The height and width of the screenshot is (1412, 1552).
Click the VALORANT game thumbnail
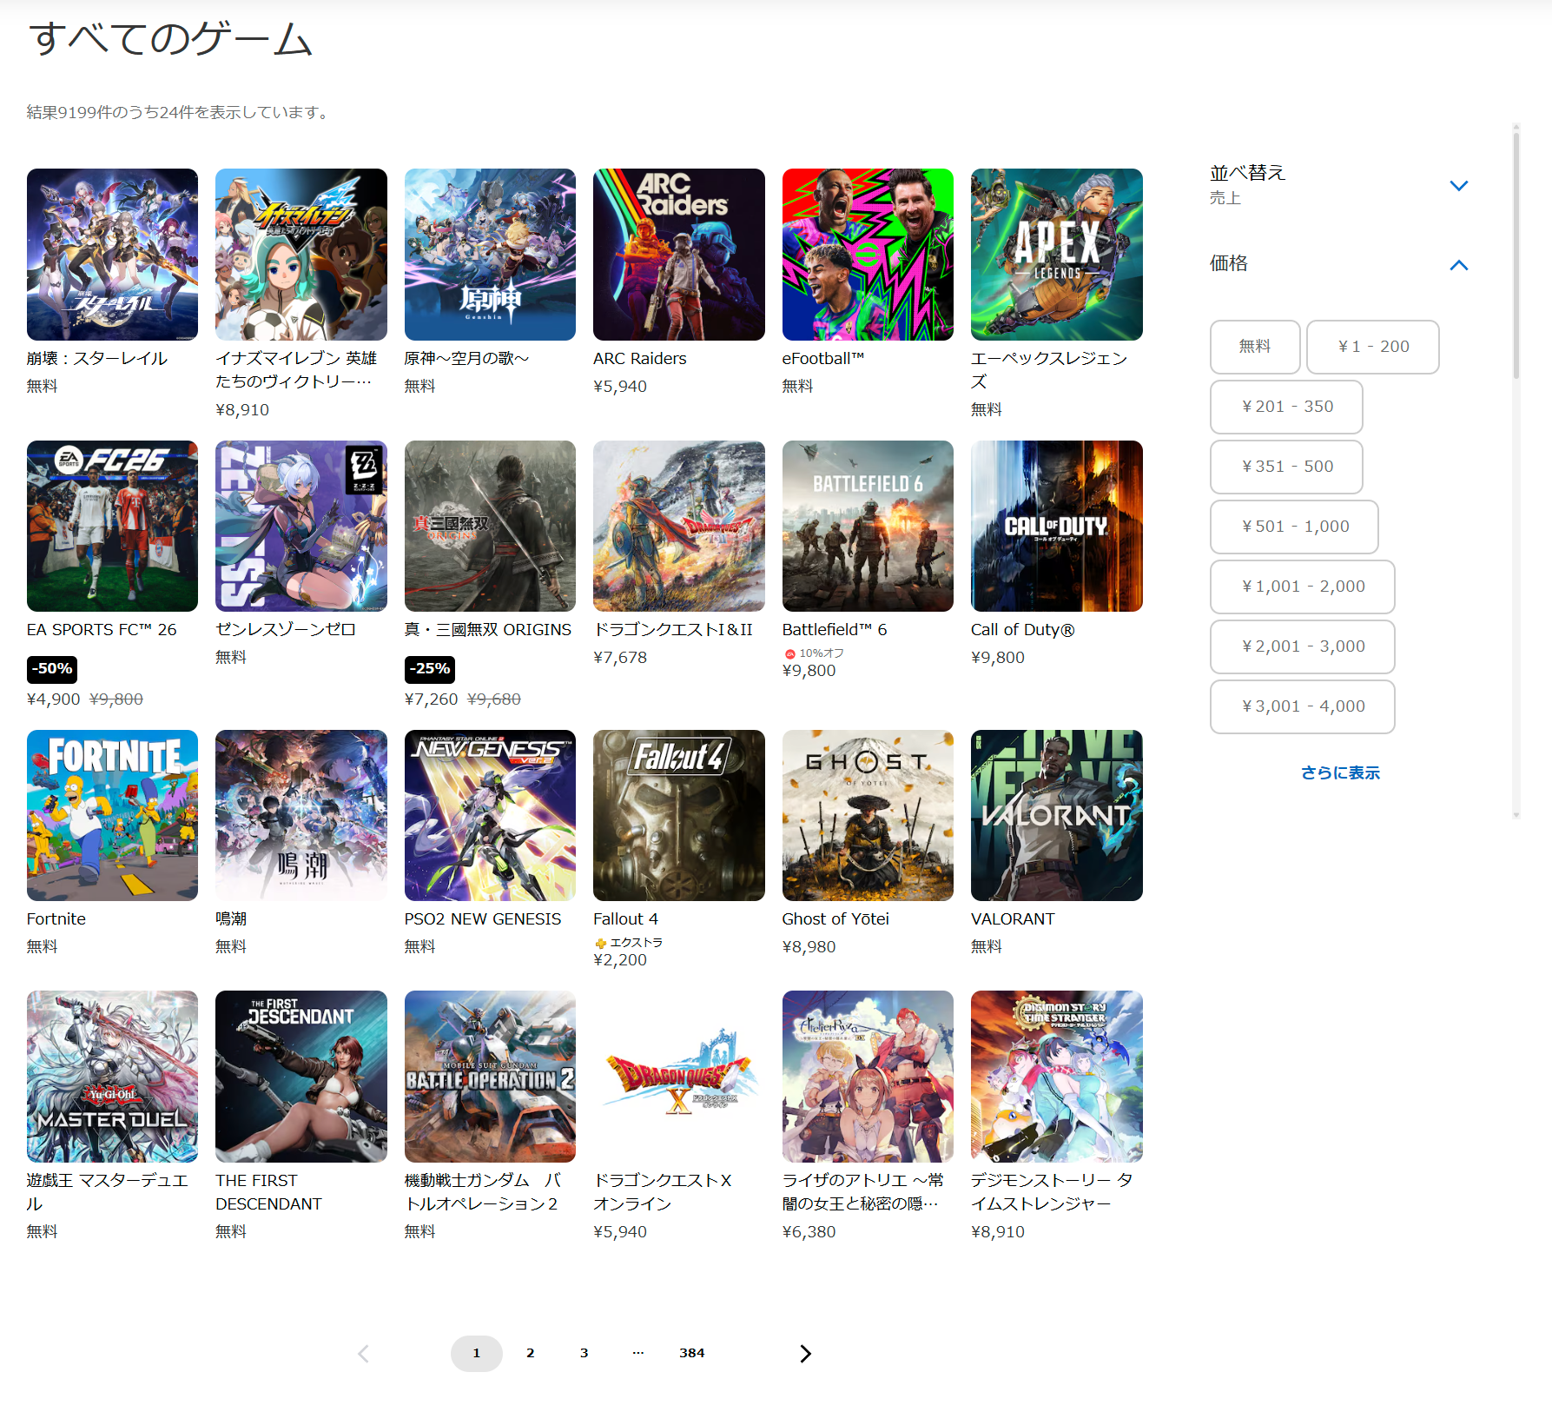[1056, 815]
